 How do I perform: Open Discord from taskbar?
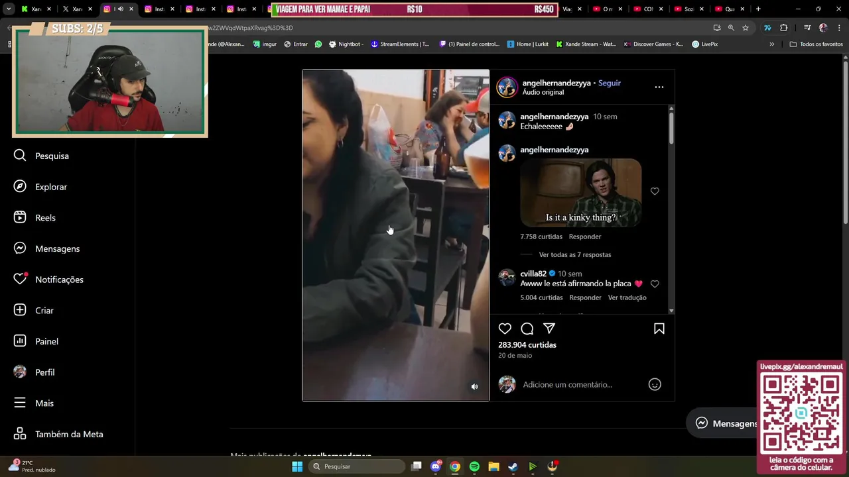pyautogui.click(x=436, y=466)
